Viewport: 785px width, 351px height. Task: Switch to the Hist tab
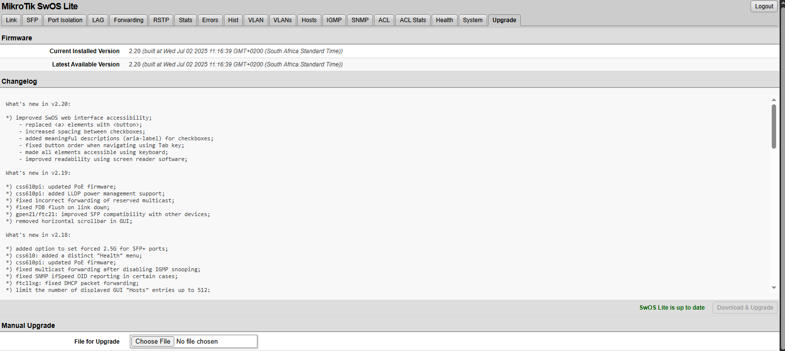233,20
